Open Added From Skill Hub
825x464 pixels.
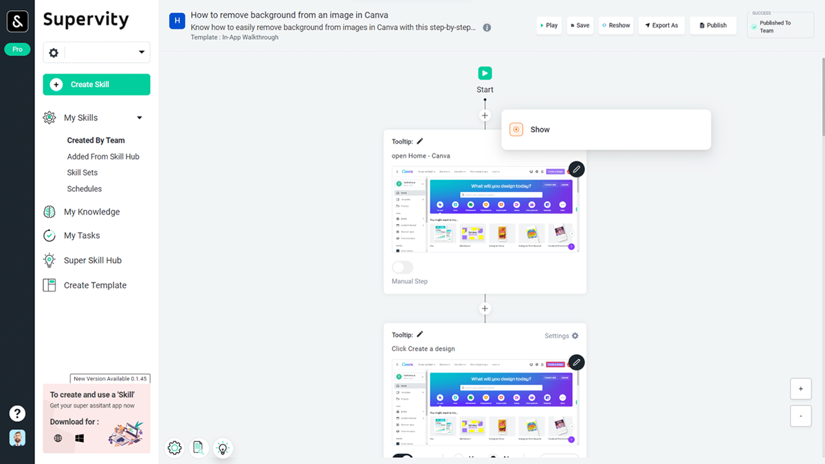coord(103,157)
